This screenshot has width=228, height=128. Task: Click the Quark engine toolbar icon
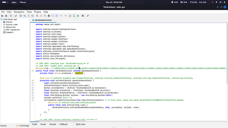[x=74, y=16]
